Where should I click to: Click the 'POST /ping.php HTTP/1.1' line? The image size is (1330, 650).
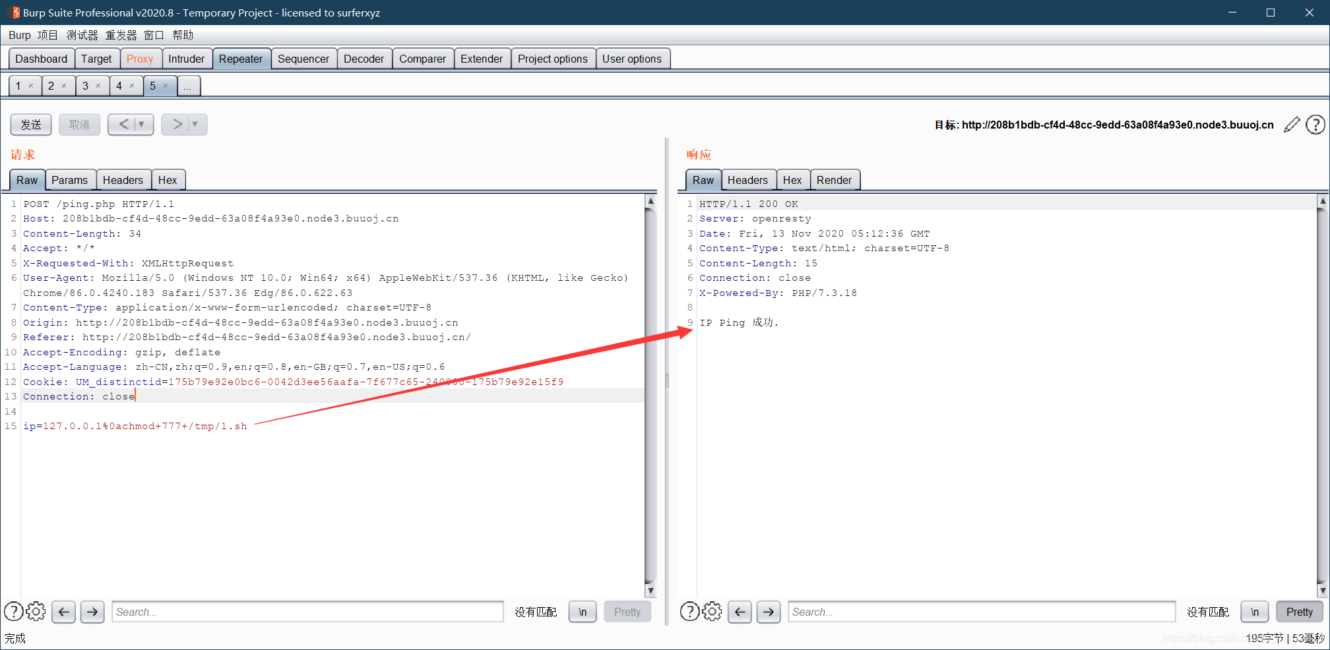99,204
